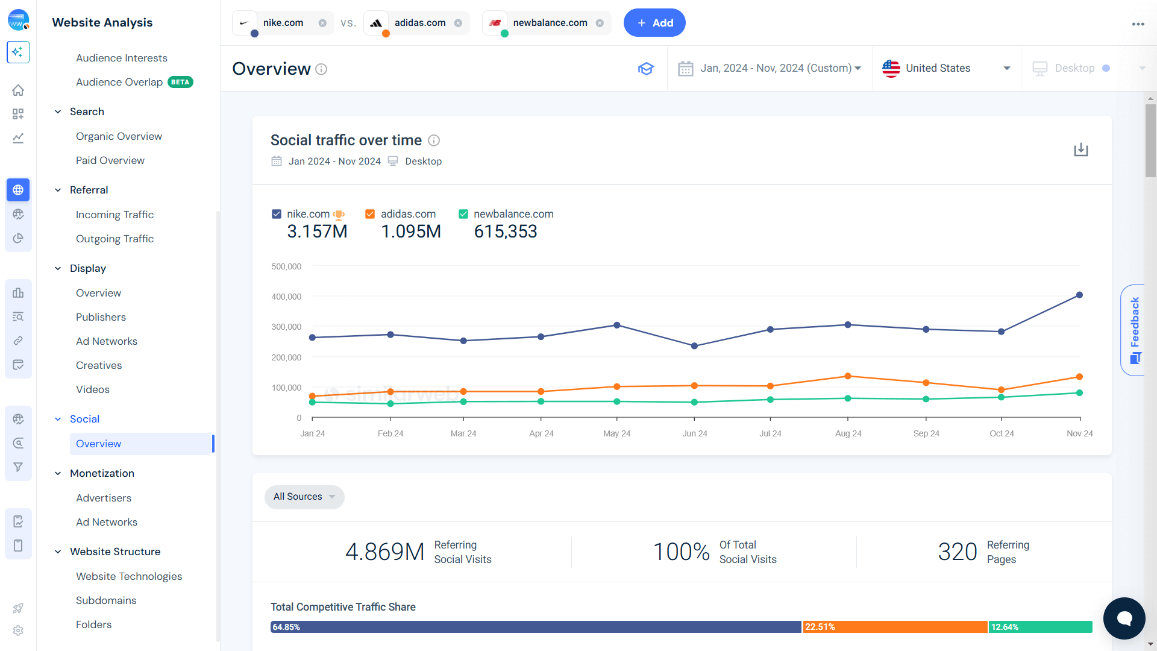
Task: Open the chat support bubble
Action: (1124, 618)
